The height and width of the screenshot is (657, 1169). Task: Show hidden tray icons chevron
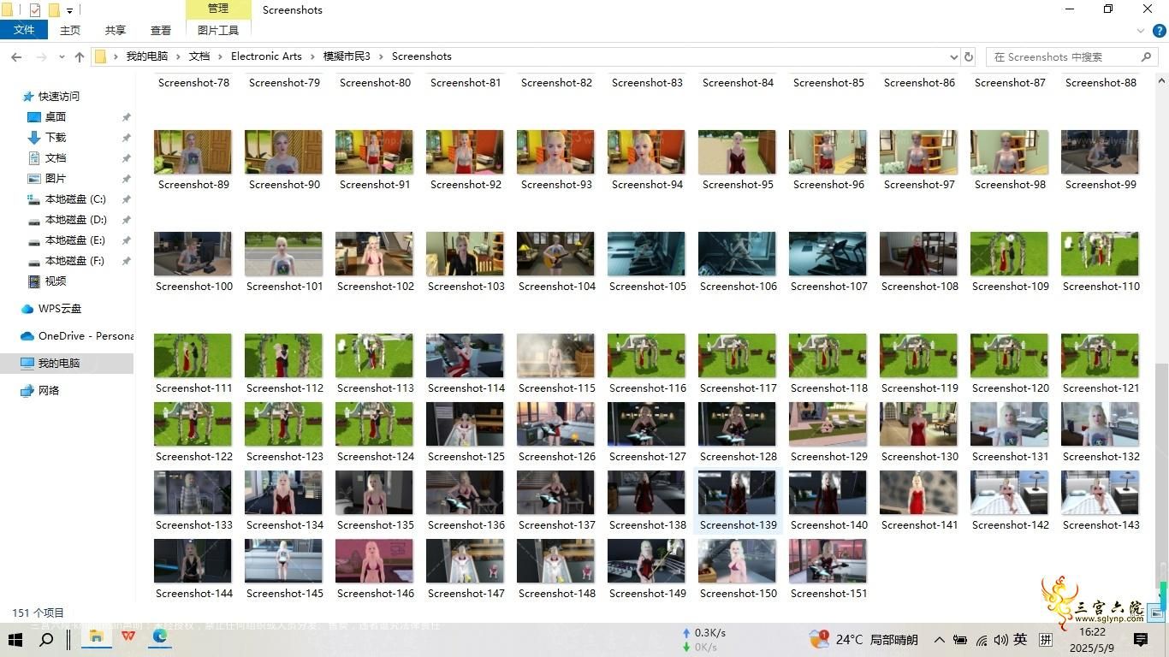coord(939,640)
